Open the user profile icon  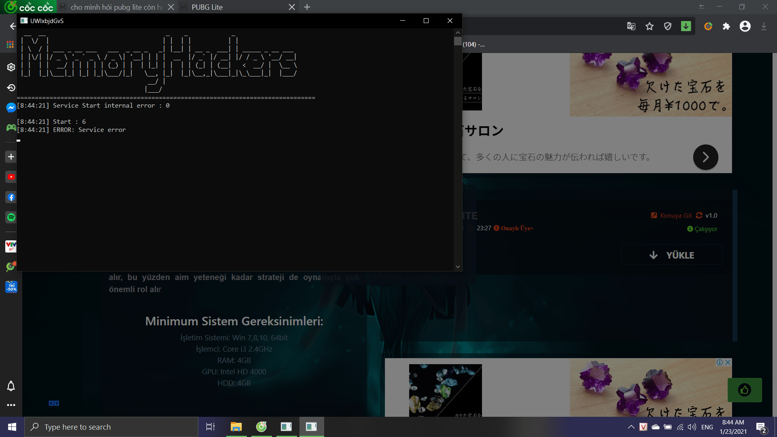point(745,26)
